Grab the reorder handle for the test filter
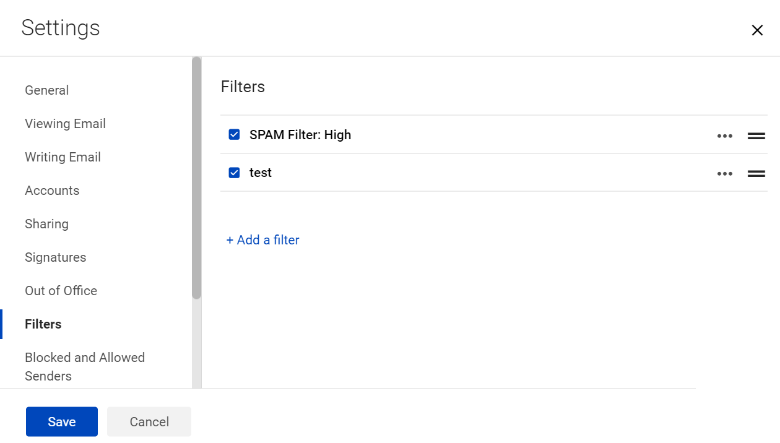780x443 pixels. pos(756,173)
